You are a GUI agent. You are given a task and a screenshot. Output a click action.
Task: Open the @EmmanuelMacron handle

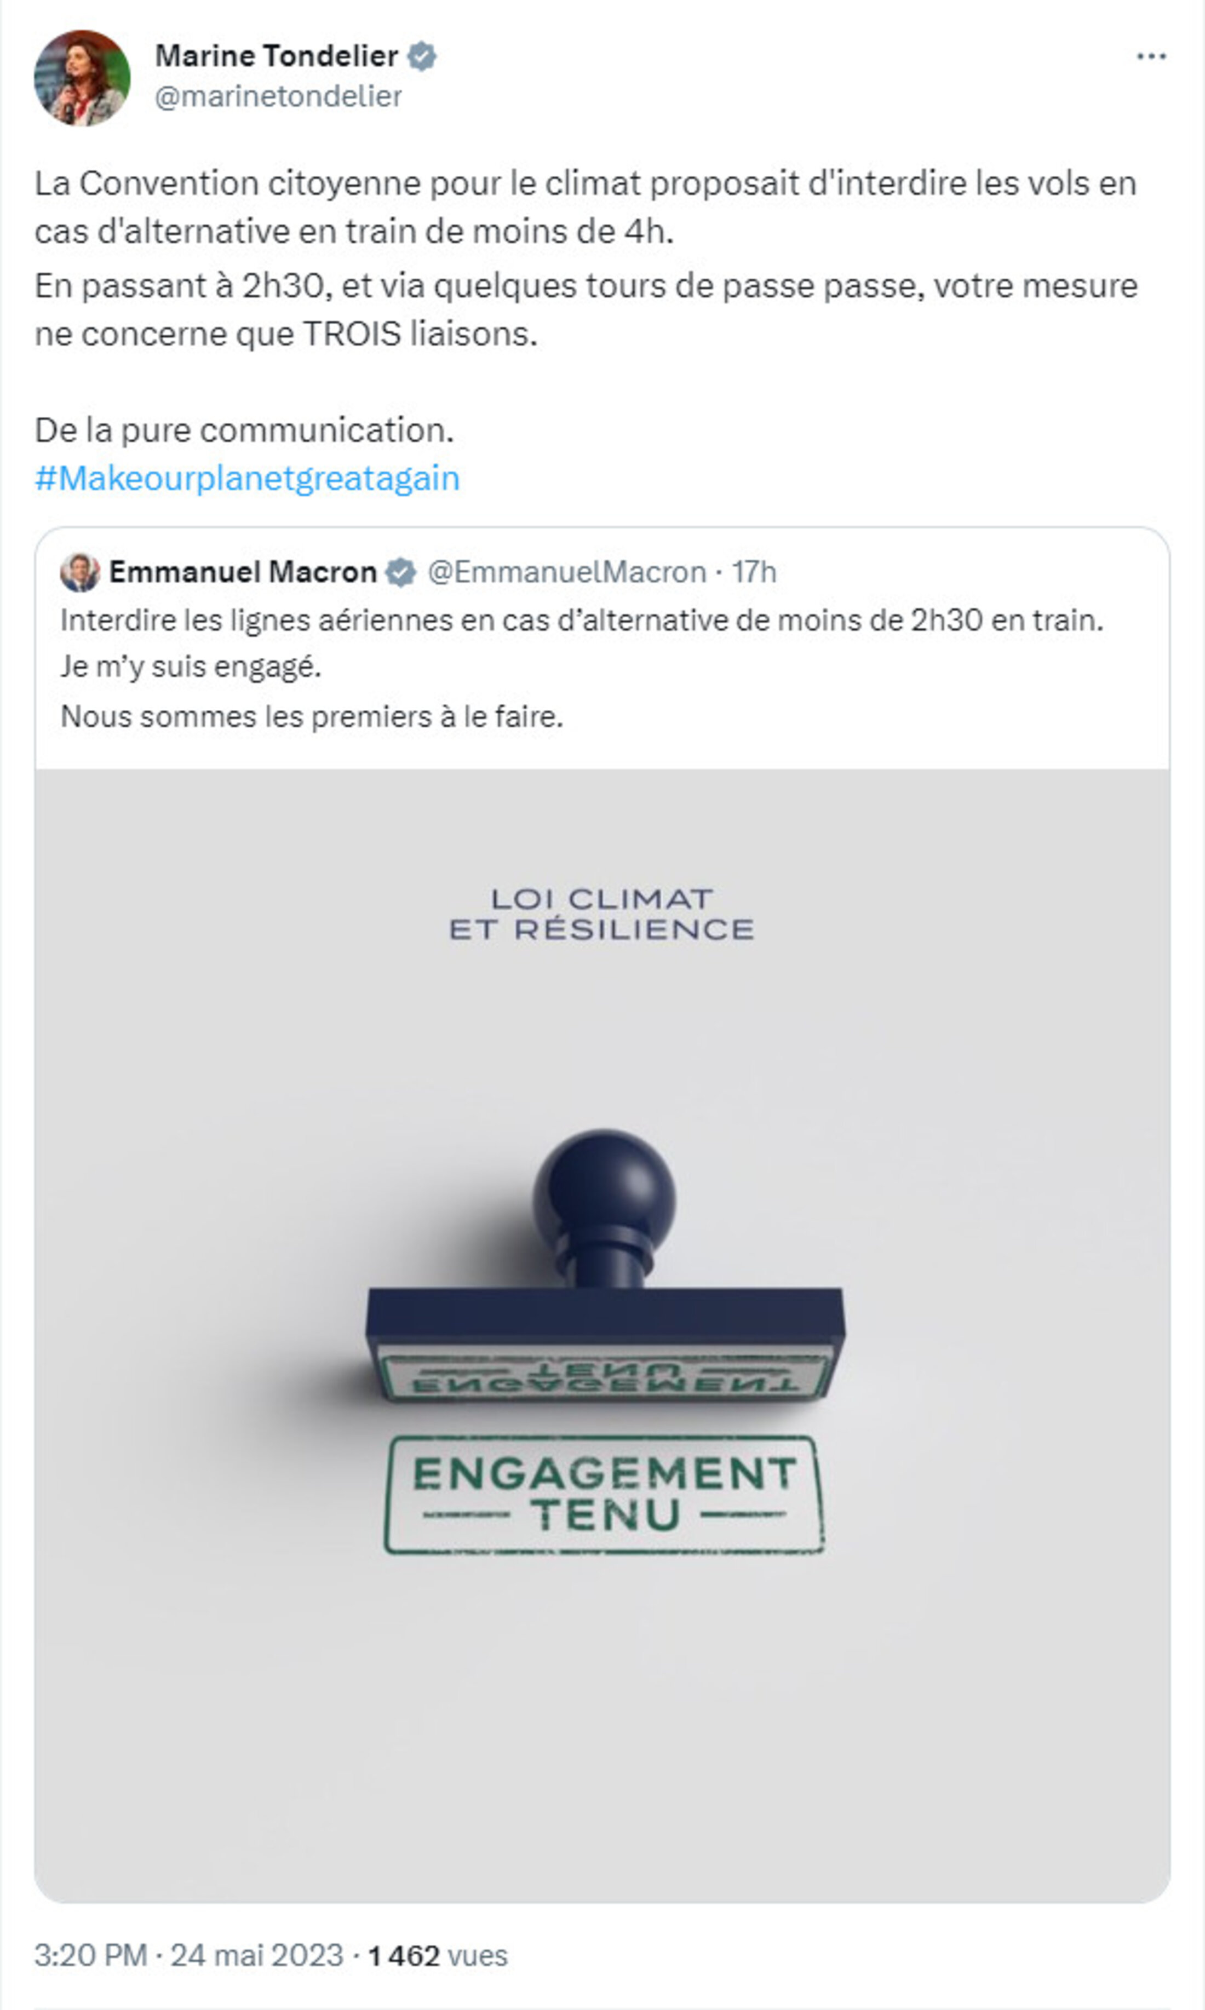tap(567, 572)
